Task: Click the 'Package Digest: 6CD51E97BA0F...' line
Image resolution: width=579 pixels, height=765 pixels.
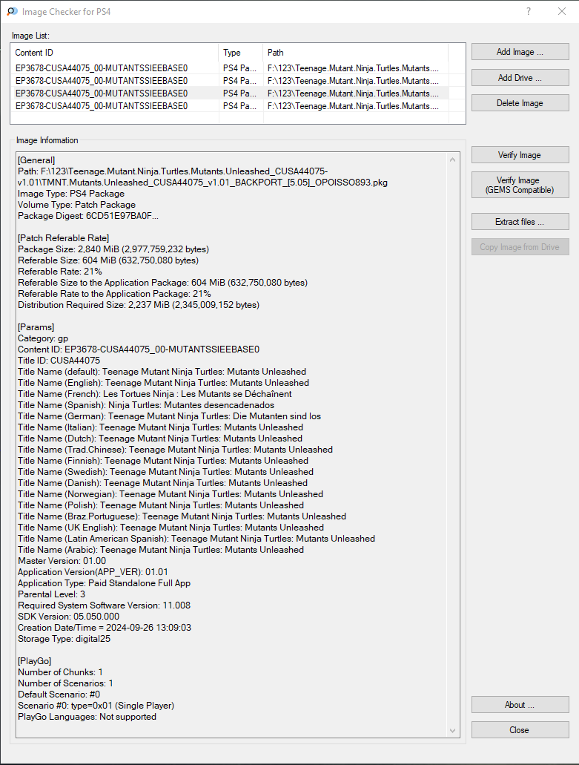Action: pyautogui.click(x=88, y=216)
